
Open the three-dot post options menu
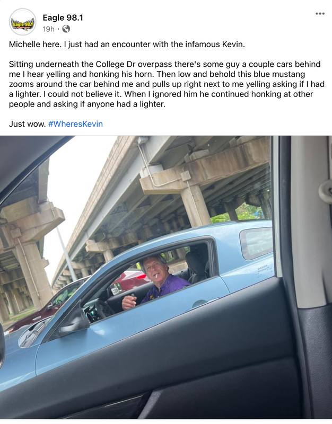[x=320, y=14]
